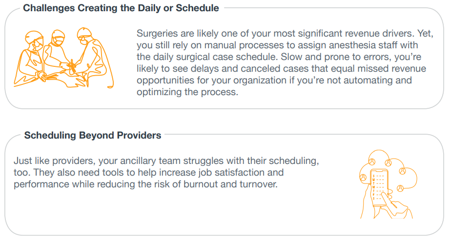The width and height of the screenshot is (450, 242).
Task: Click the paragraph starting "Just like providers"
Action: click(x=166, y=172)
